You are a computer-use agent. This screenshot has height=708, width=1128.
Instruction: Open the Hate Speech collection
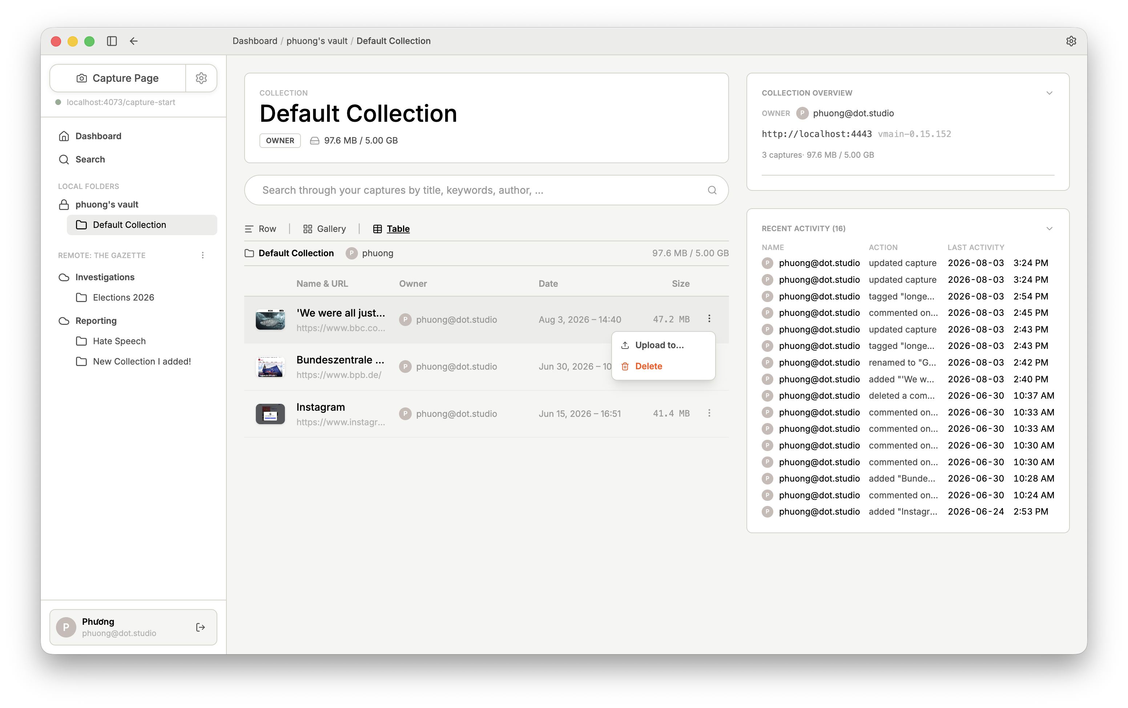119,341
